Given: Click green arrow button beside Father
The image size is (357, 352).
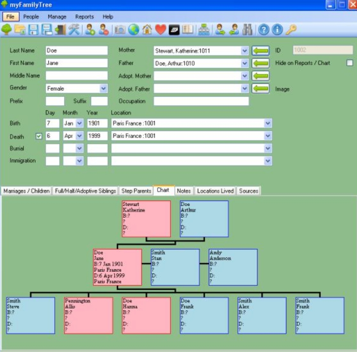Looking at the screenshot, I should point(260,63).
